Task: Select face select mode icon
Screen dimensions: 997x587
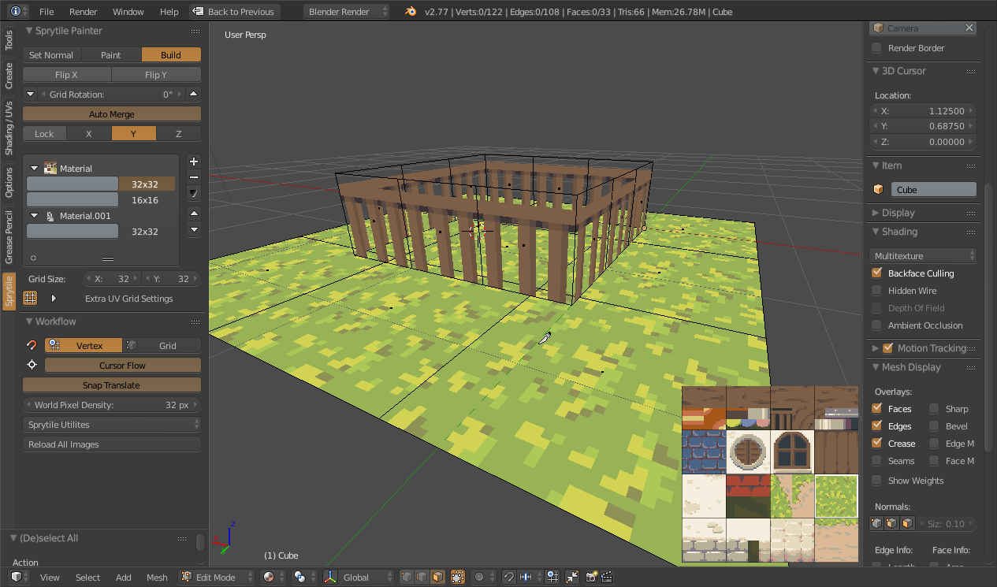Action: pyautogui.click(x=437, y=577)
